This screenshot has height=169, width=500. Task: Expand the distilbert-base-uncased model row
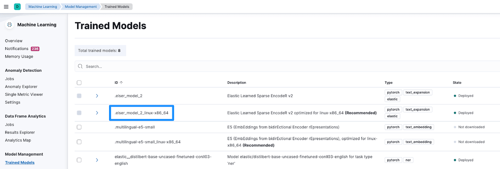(97, 160)
